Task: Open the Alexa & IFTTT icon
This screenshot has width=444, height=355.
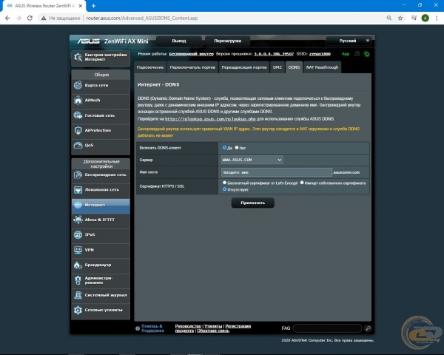Action: 78,220
